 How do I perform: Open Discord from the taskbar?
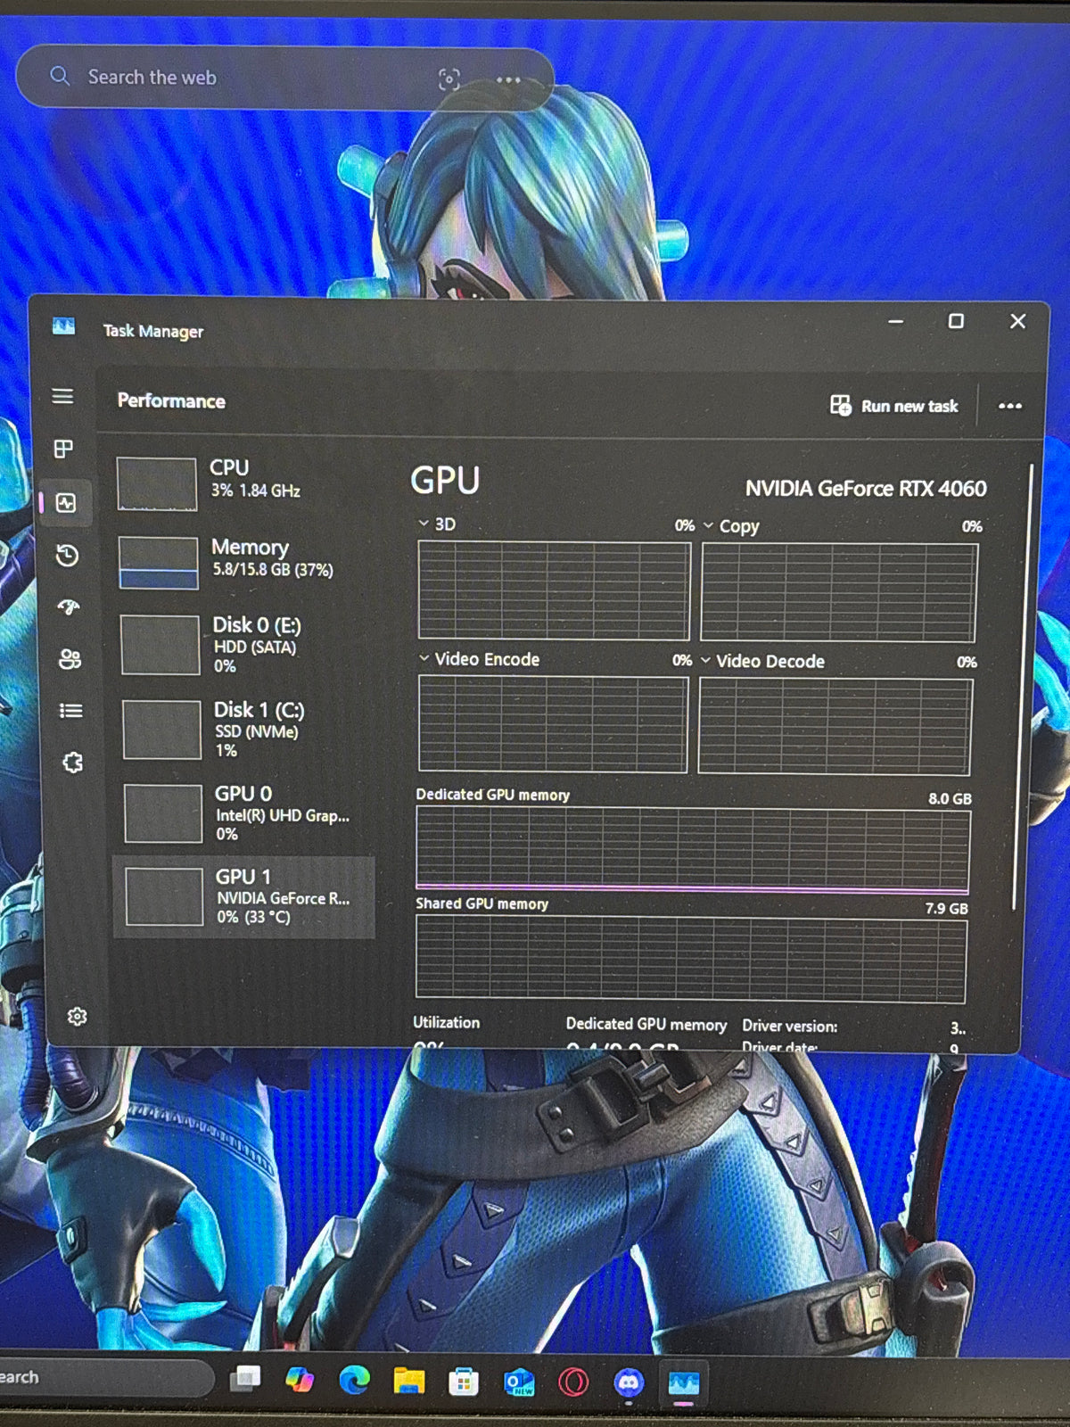coord(629,1382)
